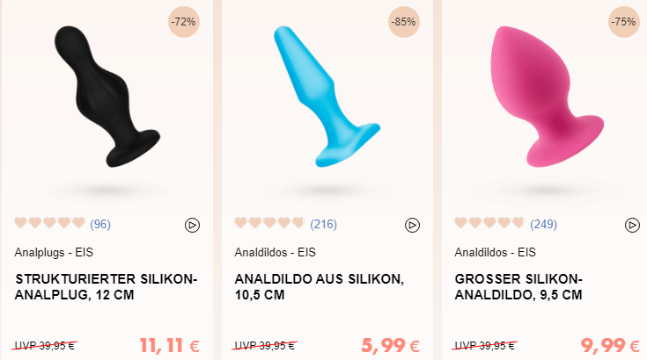The image size is (647, 360).
Task: Open title 'Strukturierter Silikon-Analplug, 12 cm'
Action: pyautogui.click(x=106, y=287)
